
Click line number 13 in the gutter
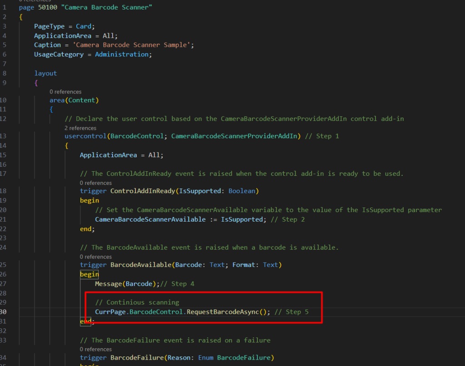4,136
